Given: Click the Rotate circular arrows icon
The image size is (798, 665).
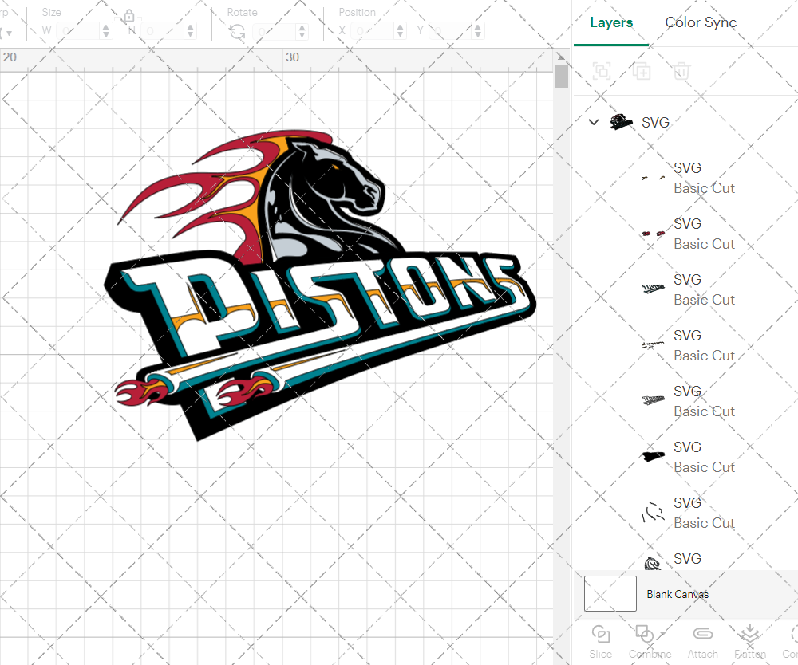Looking at the screenshot, I should [x=237, y=32].
